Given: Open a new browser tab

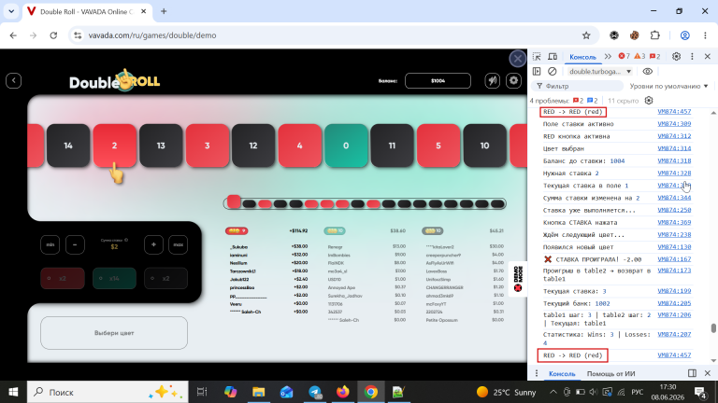Looking at the screenshot, I should (164, 11).
